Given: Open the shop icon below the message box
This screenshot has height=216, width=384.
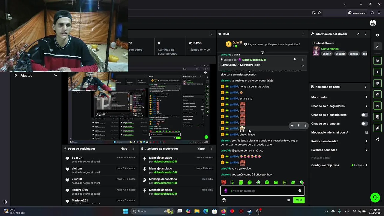Looking at the screenshot, I should pyautogui.click(x=224, y=200).
